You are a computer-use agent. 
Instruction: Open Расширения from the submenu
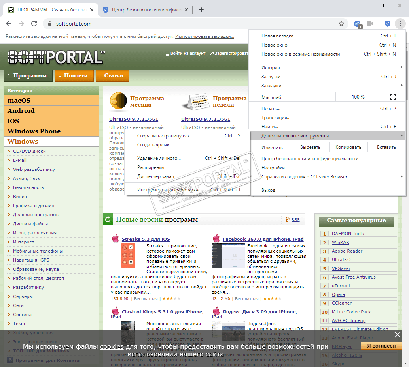187,167
